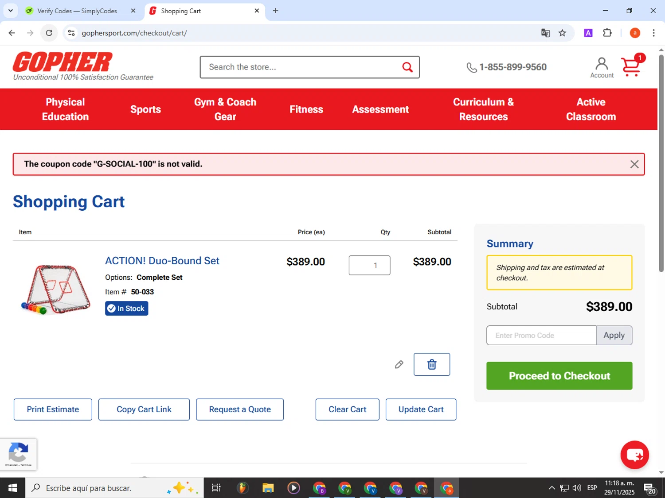Reload the page with the refresh icon

pyautogui.click(x=49, y=33)
